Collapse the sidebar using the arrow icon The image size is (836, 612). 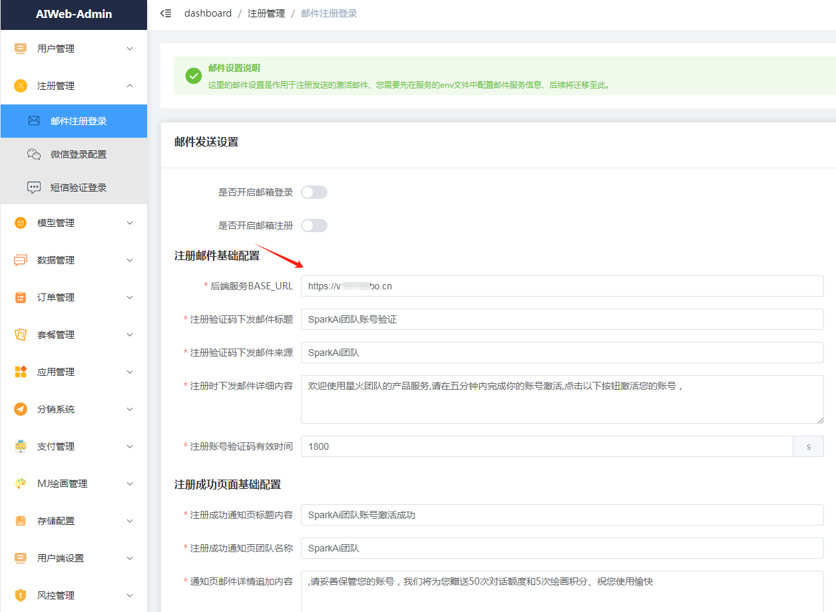tap(165, 13)
